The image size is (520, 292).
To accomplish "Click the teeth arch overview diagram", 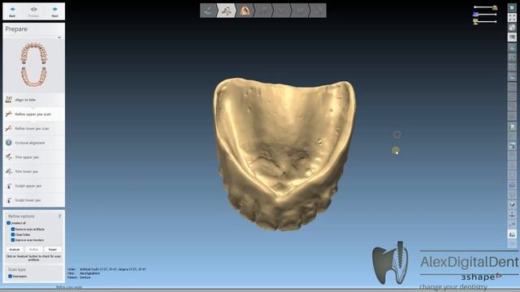I will (34, 65).
